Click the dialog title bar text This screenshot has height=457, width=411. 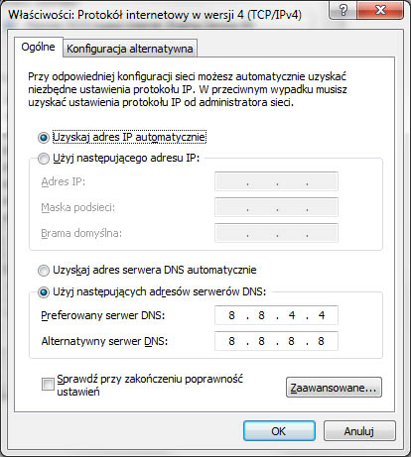155,15
